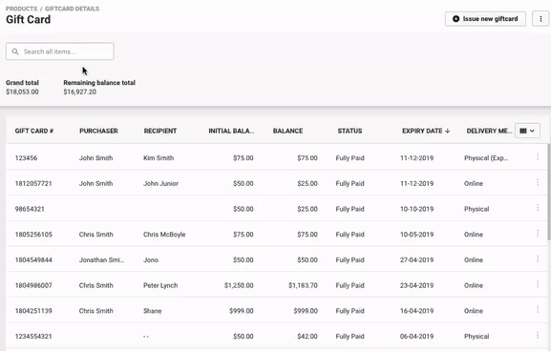
Task: Click recipient Shane
Action: click(153, 311)
